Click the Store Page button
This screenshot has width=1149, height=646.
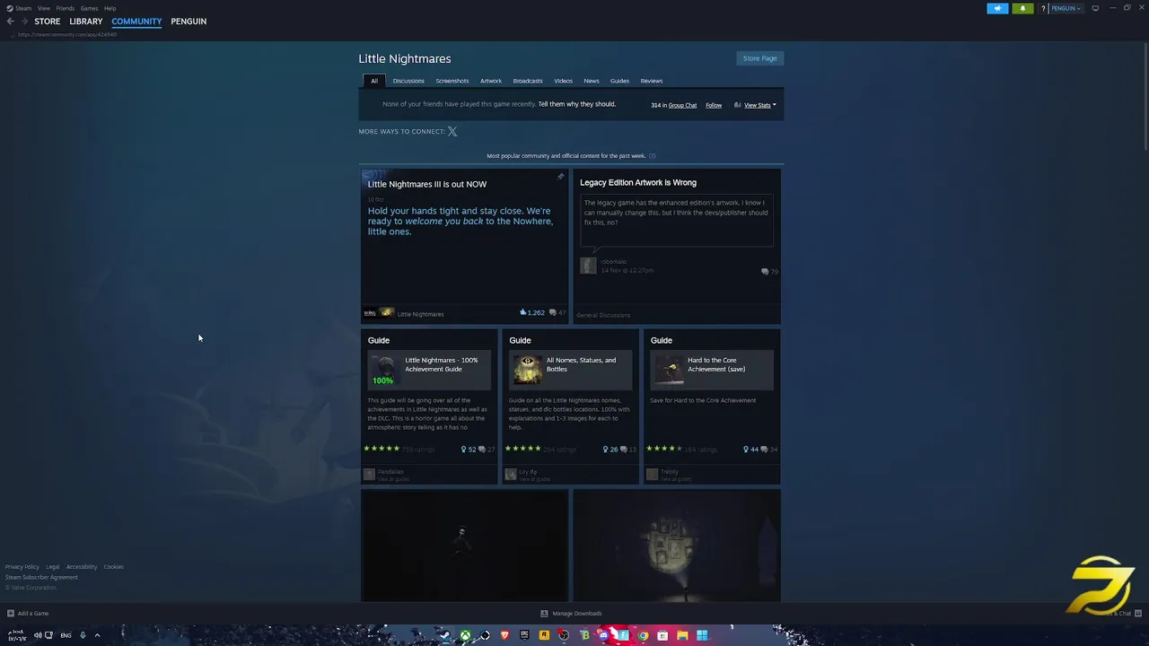click(759, 58)
